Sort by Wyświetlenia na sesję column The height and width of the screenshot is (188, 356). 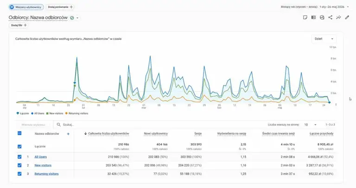232,133
